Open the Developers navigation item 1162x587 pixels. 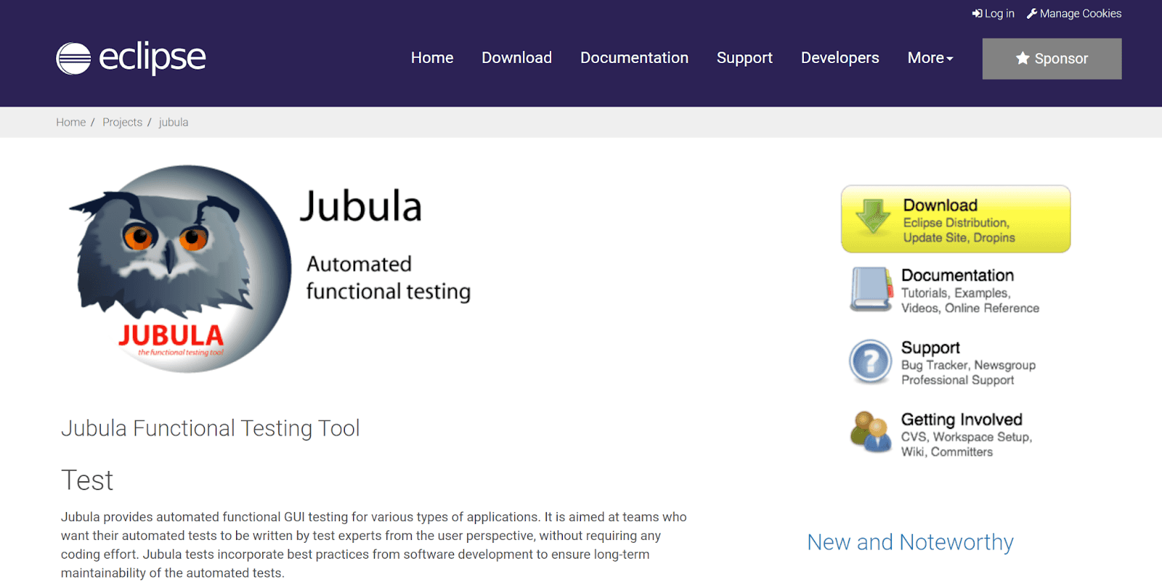[x=840, y=58]
